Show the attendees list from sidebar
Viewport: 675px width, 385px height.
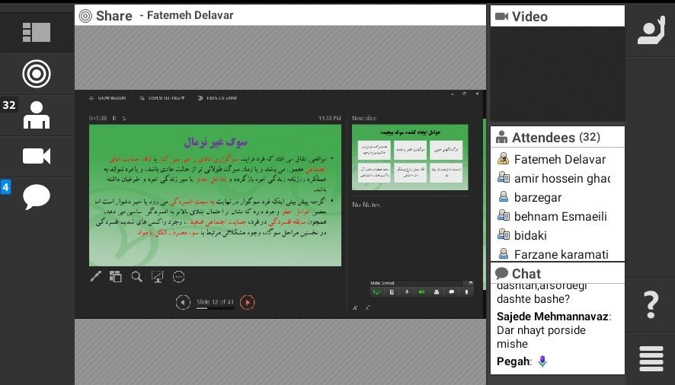36,115
